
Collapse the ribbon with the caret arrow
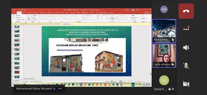pyautogui.click(x=150, y=22)
